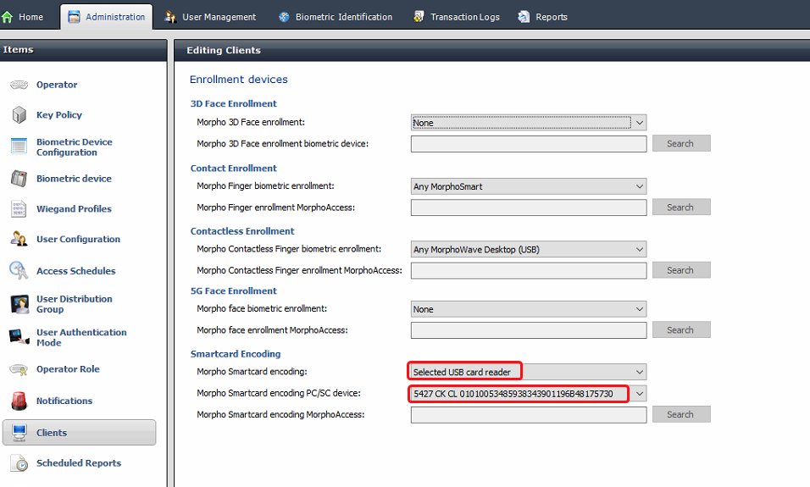Click 3D Face enrollment biometric device field
Screen dimensions: 810x487
click(x=529, y=144)
